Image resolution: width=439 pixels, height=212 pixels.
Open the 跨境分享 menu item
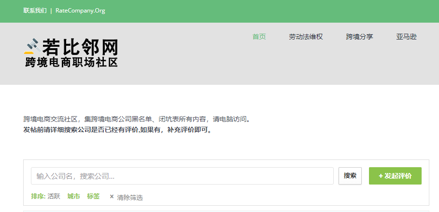pyautogui.click(x=359, y=37)
